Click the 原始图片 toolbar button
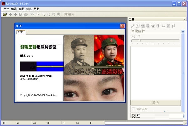 coord(69,14)
